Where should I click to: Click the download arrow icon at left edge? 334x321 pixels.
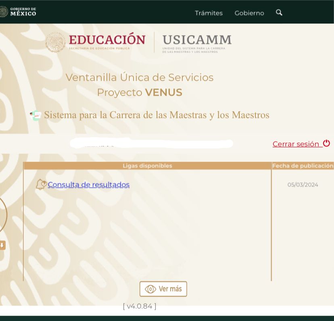pos(2,245)
